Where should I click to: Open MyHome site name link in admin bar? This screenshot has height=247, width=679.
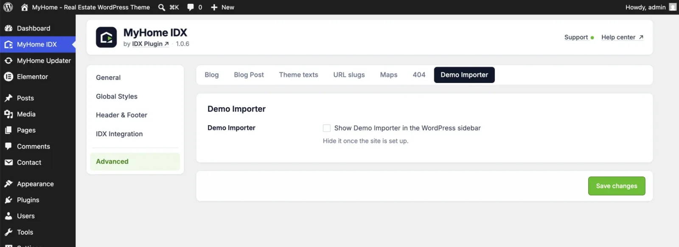pos(91,7)
